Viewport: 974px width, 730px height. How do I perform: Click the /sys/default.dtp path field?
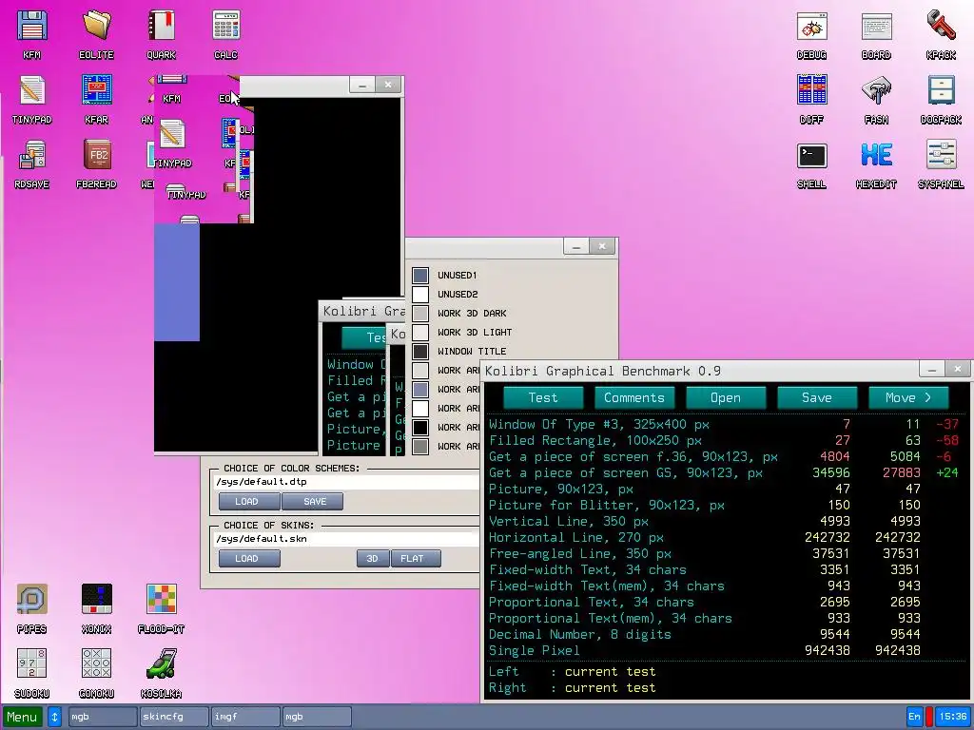[346, 482]
